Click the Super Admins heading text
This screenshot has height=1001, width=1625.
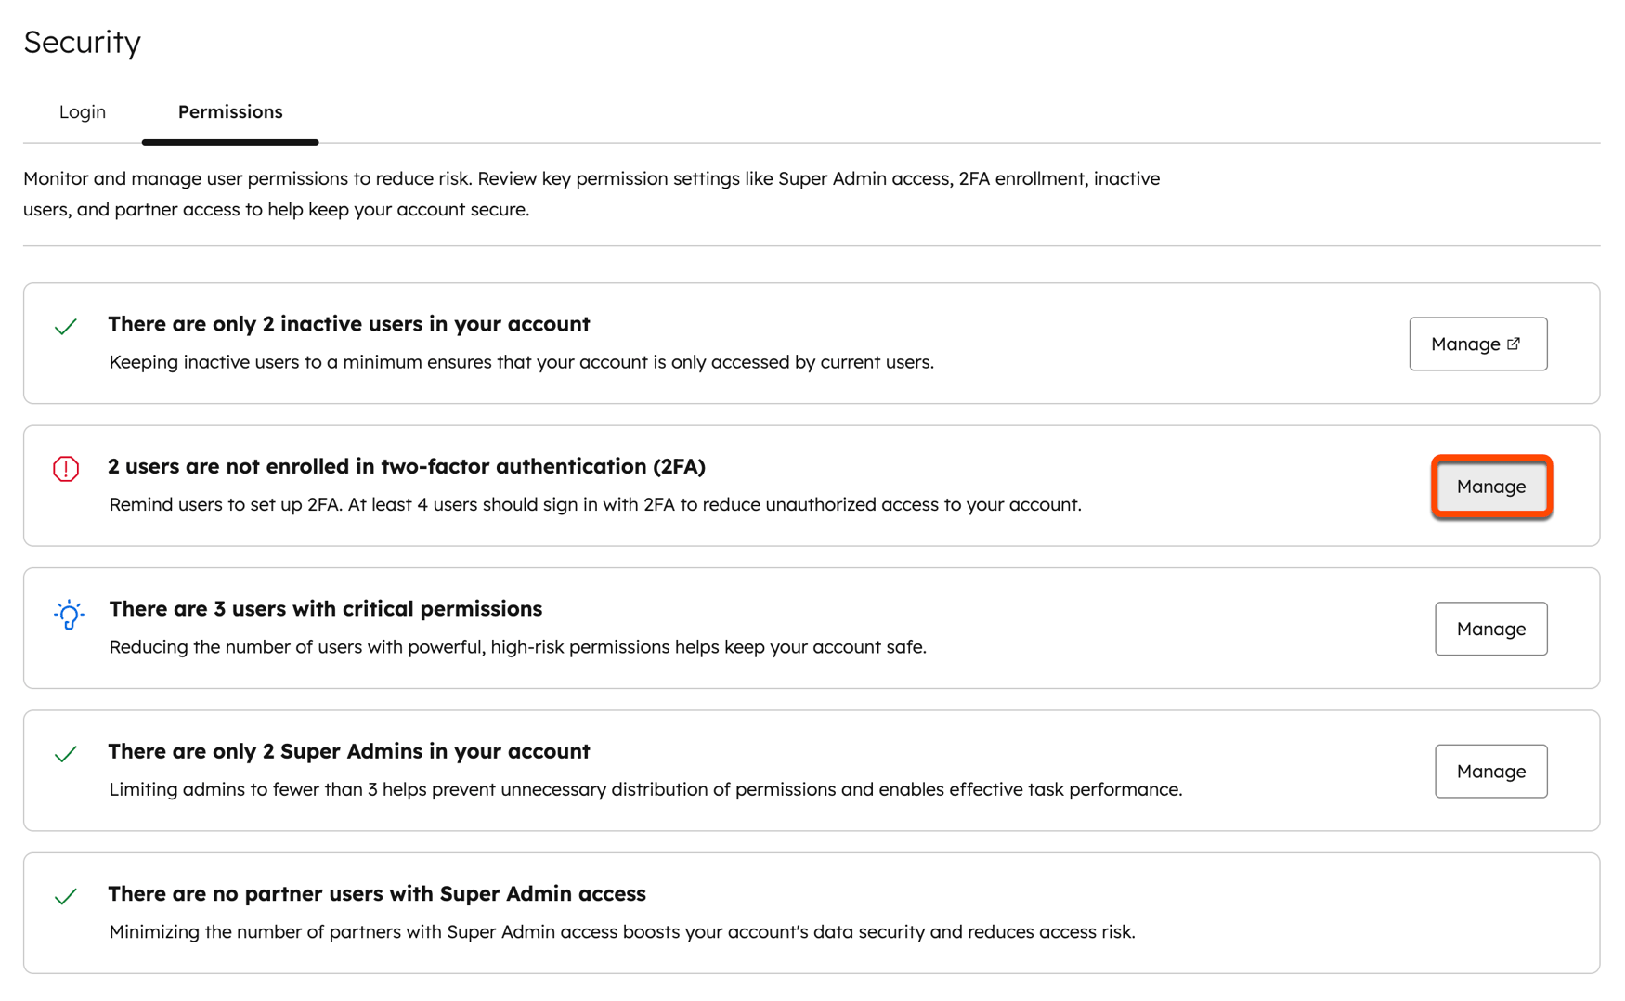[x=349, y=751]
